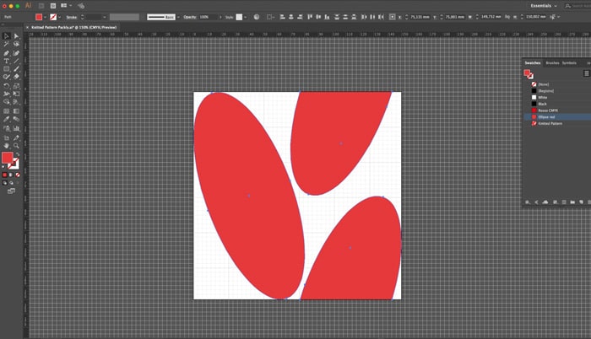
Task: Select the Zoom tool
Action: click(16, 146)
